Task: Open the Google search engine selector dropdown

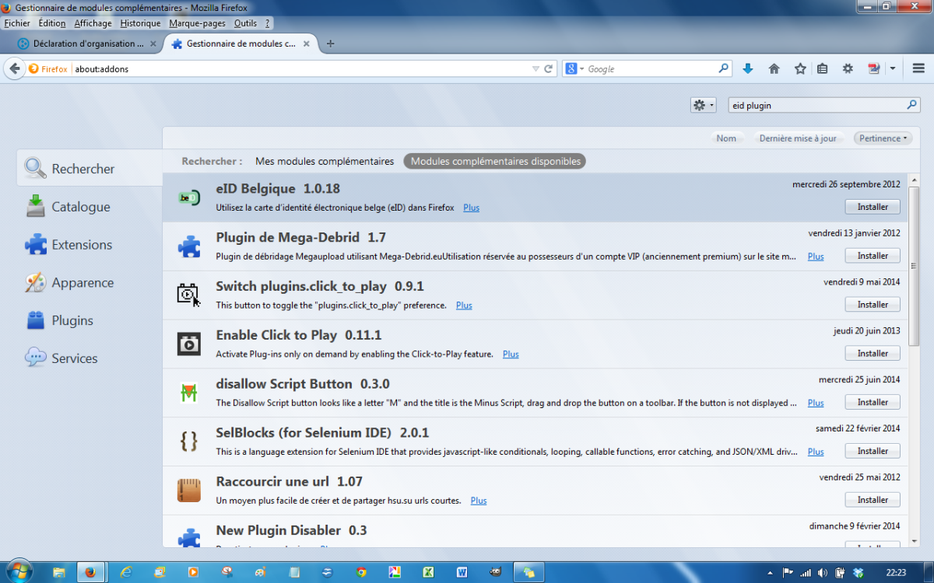Action: point(575,68)
